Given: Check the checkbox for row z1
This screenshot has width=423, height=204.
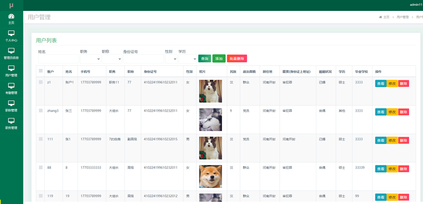Looking at the screenshot, I should (x=41, y=82).
